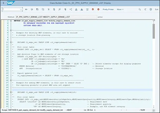Click the vertical scrollbar thumb
Viewport: 160px width, 113px height.
154,31
